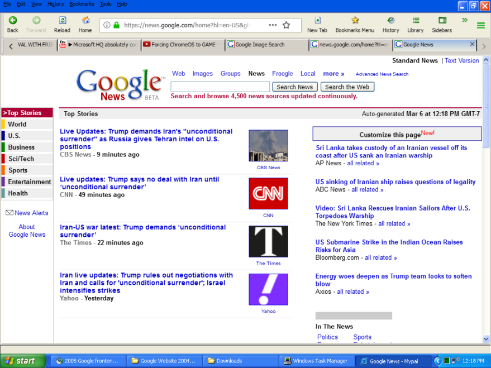Open the Help menu
This screenshot has width=491, height=368.
122,4
